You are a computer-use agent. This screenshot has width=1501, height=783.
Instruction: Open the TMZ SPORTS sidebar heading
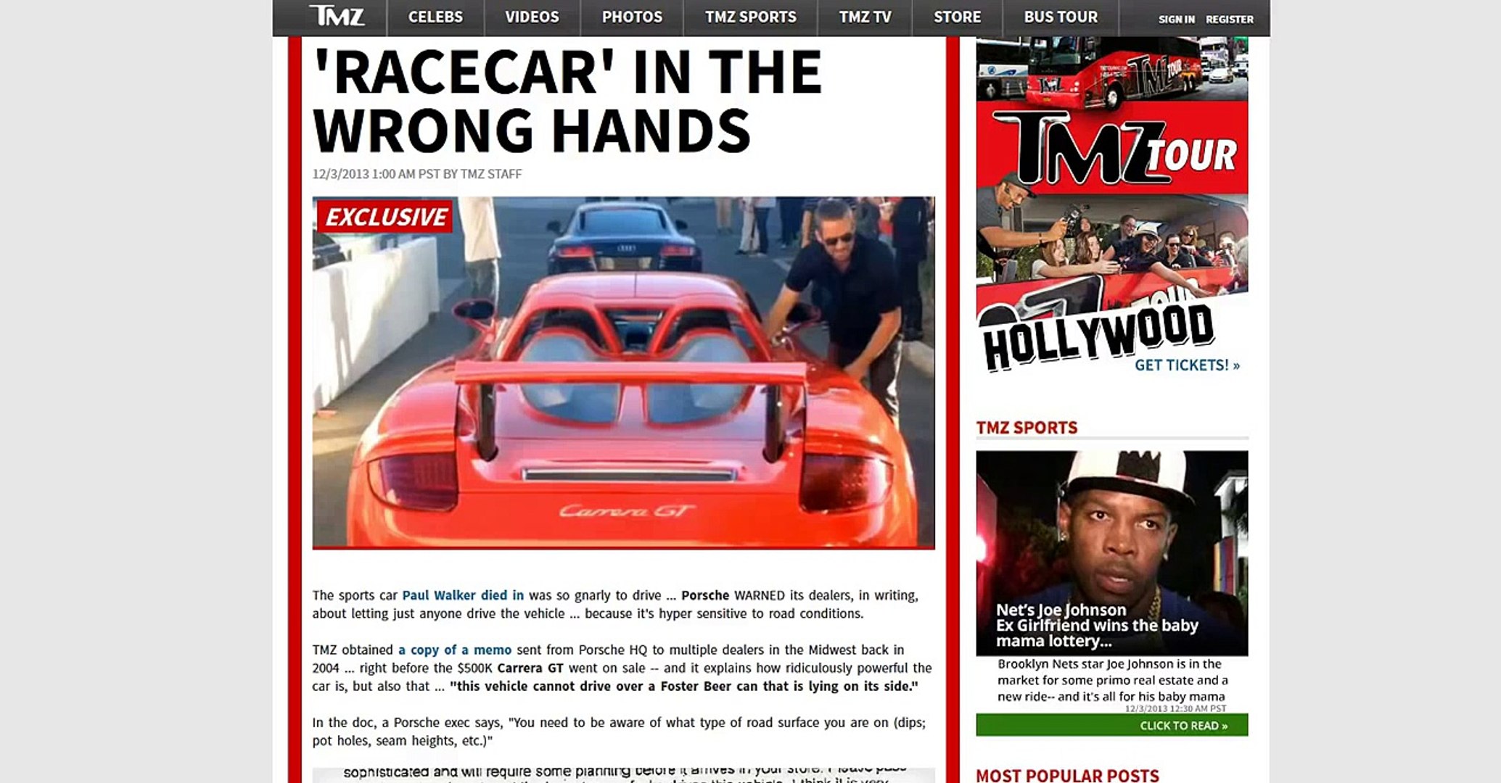tap(1027, 428)
